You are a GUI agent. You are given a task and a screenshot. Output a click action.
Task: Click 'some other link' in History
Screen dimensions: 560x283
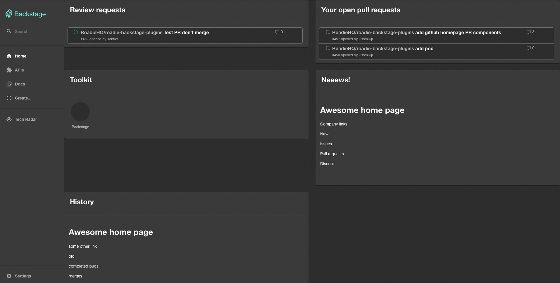pyautogui.click(x=83, y=246)
